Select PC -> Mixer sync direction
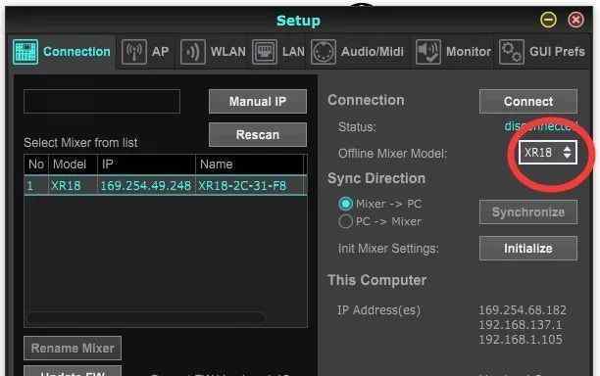The width and height of the screenshot is (600, 376). [345, 221]
